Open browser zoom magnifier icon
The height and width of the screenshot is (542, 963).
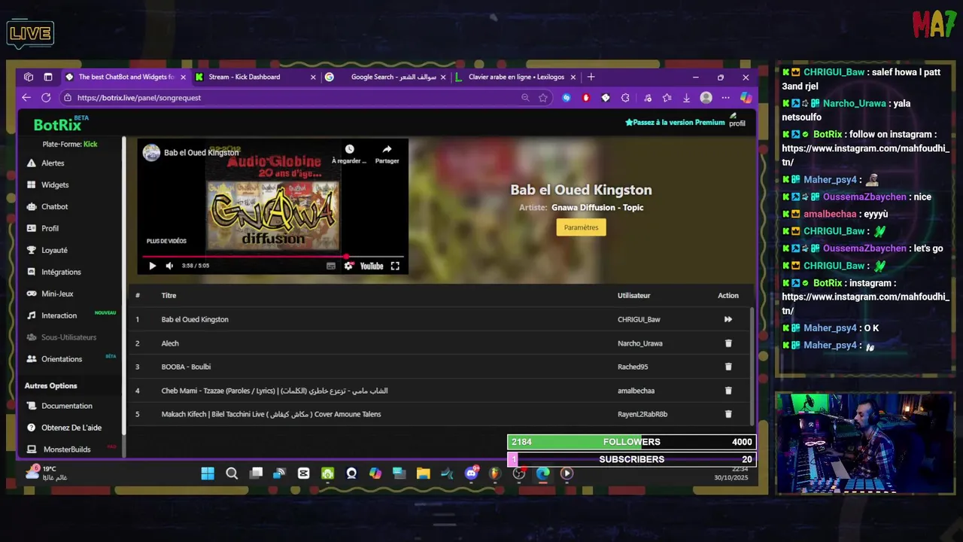point(525,98)
